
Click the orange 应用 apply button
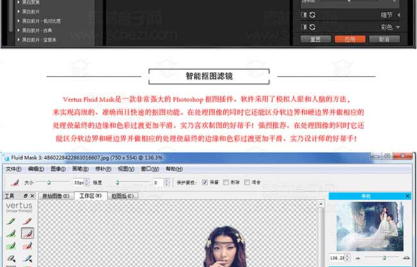[x=350, y=39]
